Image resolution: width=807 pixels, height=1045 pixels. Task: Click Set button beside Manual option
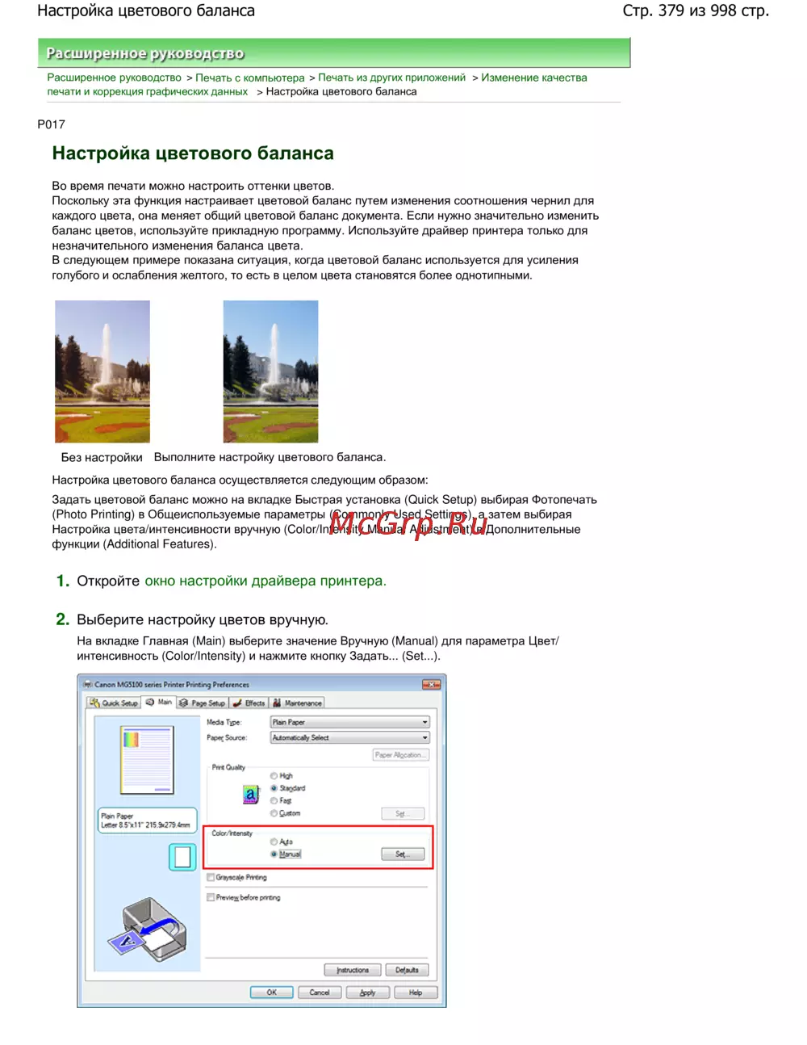[402, 854]
